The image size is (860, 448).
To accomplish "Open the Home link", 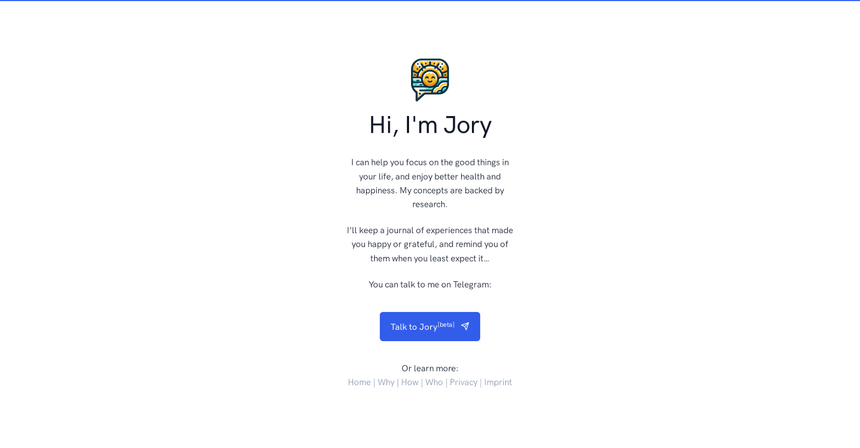I will click(359, 382).
